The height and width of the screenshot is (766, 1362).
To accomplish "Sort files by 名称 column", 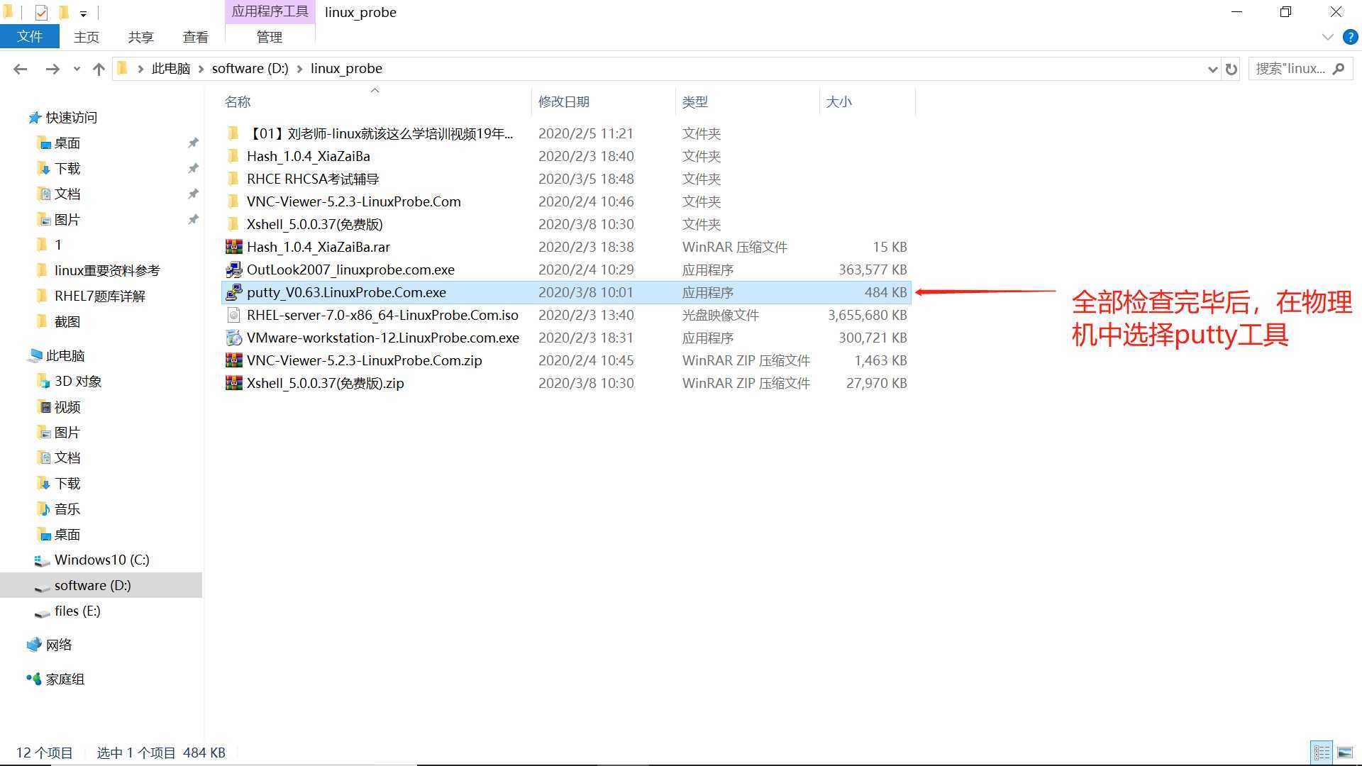I will click(x=238, y=101).
